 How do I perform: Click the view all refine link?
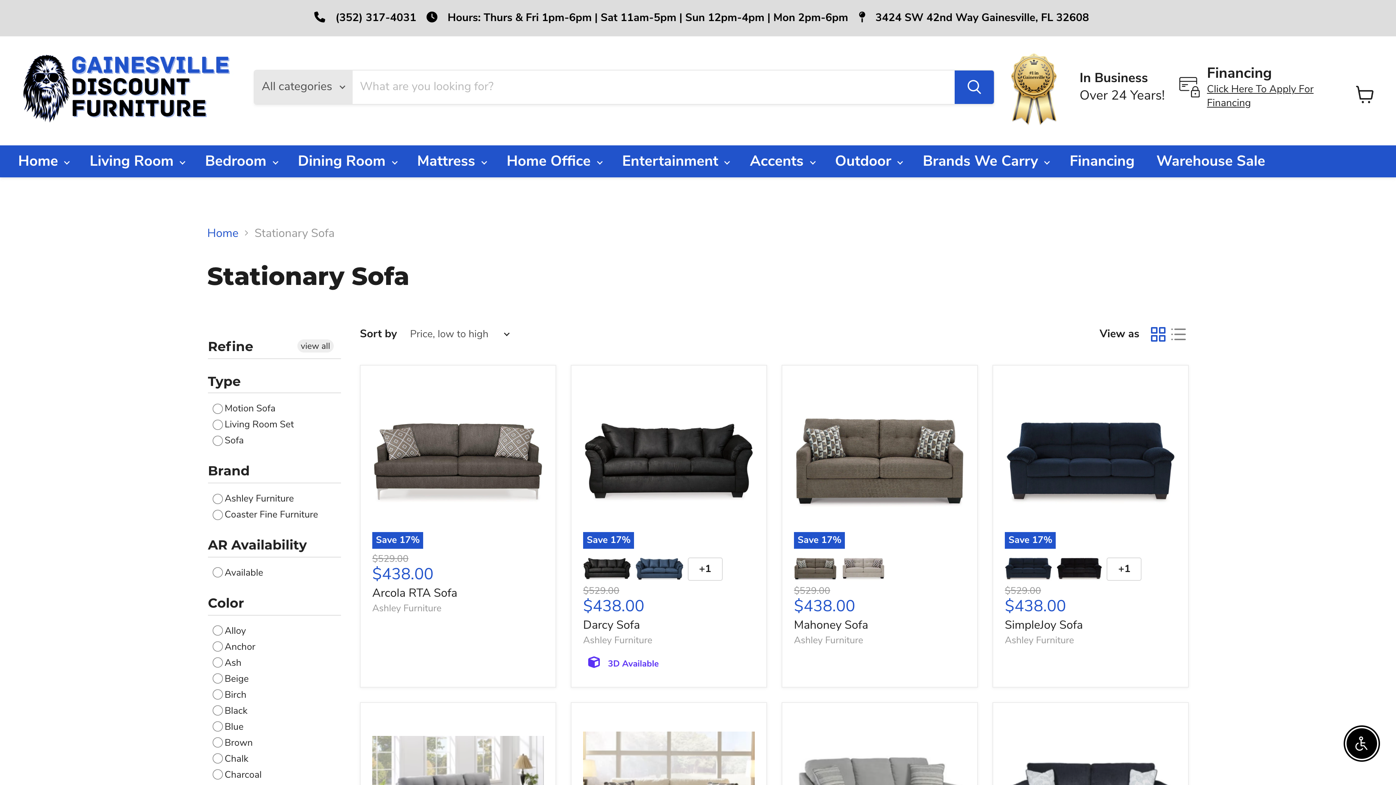click(x=315, y=346)
